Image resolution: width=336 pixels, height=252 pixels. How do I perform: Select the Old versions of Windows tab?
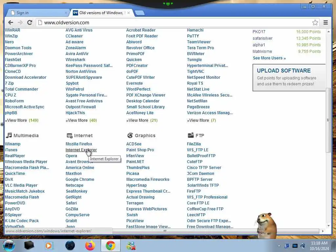[x=101, y=13]
